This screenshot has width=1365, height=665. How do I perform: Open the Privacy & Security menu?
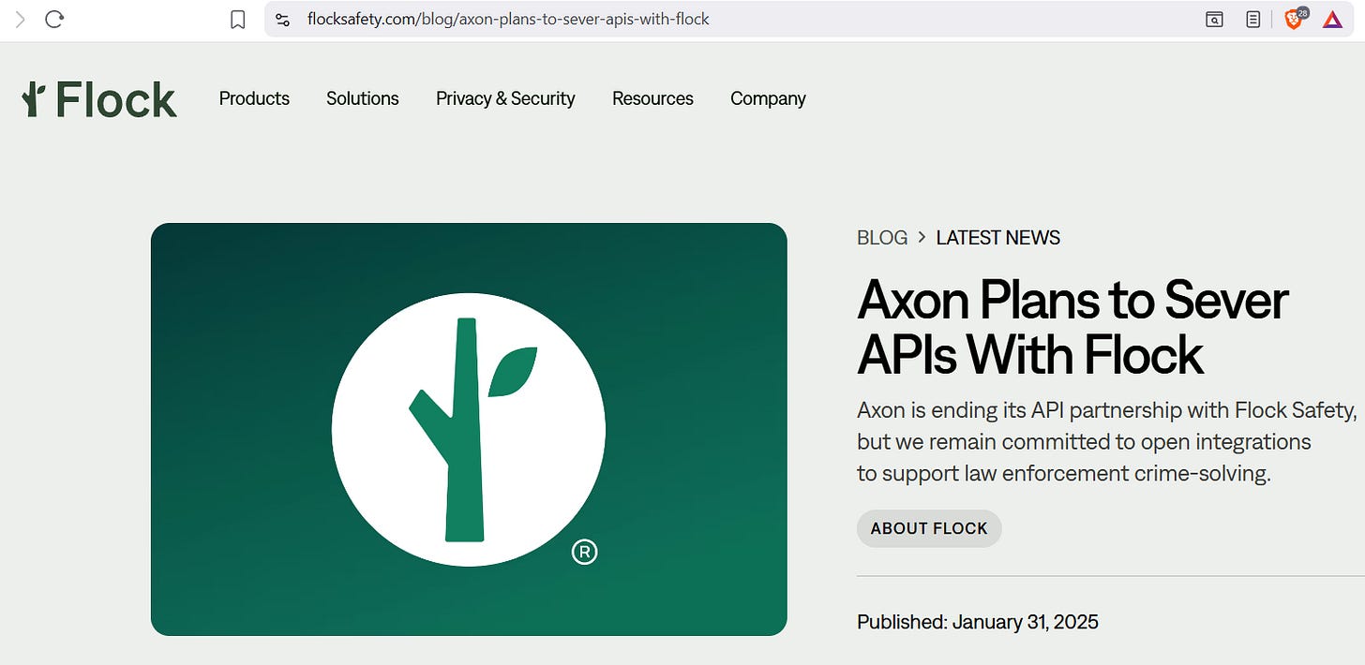pyautogui.click(x=505, y=98)
